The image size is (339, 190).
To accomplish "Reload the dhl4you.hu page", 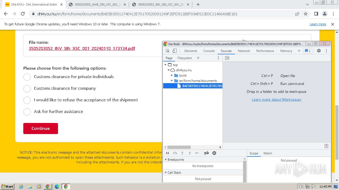I will click(x=23, y=14).
